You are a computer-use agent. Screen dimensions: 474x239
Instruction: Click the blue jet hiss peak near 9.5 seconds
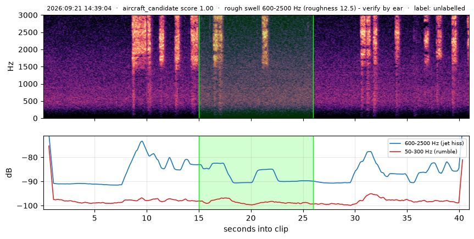coord(142,141)
